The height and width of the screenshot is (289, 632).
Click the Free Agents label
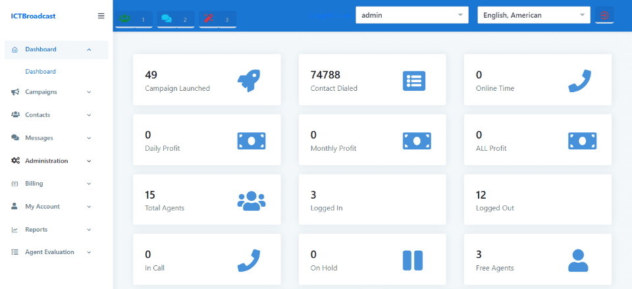pyautogui.click(x=495, y=268)
